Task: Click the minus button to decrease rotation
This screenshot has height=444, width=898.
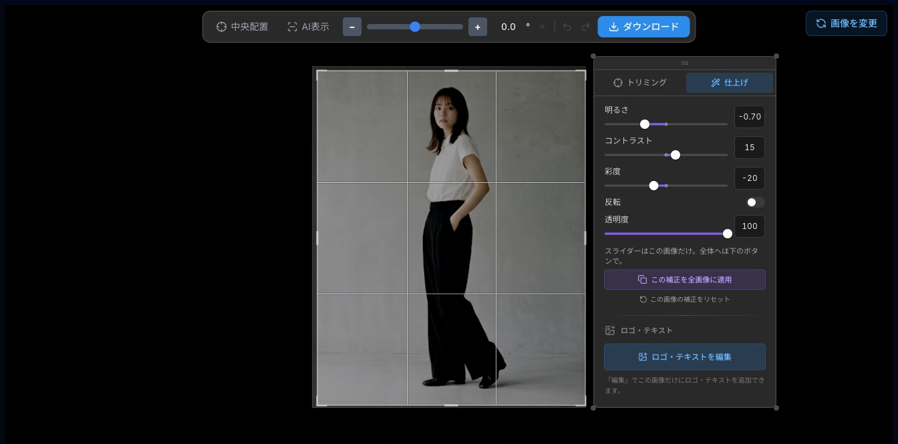Action: pos(352,27)
